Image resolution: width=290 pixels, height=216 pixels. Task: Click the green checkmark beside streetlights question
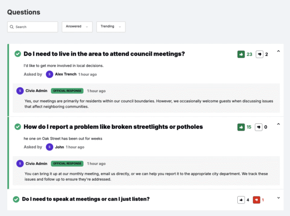17,127
